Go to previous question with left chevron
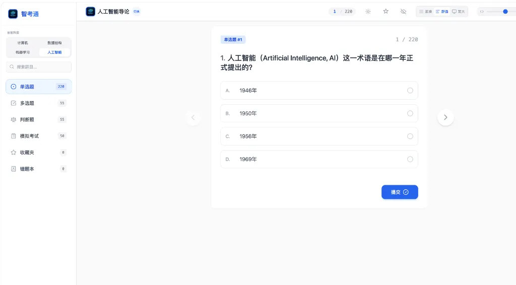 click(x=193, y=117)
